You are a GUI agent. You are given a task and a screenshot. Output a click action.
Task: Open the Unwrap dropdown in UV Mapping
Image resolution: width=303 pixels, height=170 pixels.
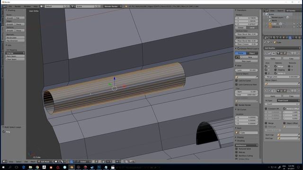(15, 53)
